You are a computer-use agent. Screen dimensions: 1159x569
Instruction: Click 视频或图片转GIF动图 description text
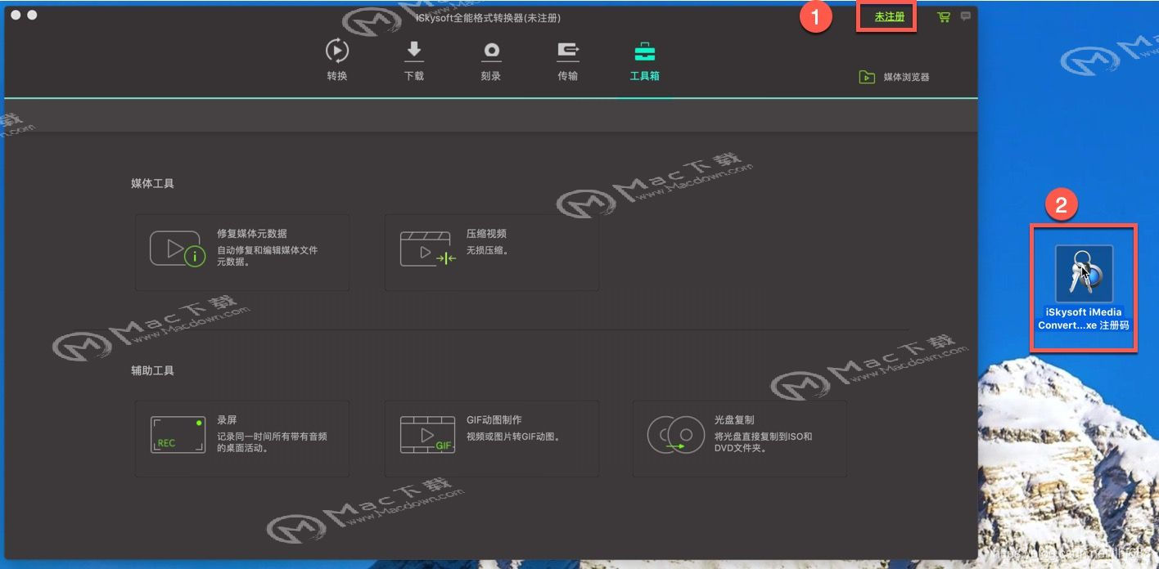pos(515,437)
